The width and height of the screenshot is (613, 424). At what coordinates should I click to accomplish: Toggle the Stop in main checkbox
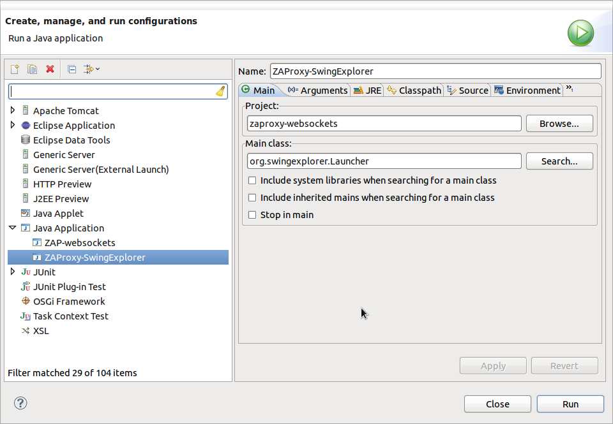point(252,215)
